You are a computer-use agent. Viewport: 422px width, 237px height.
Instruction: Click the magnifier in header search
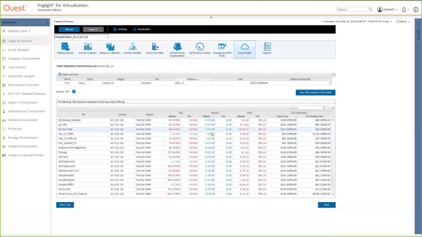370,9
